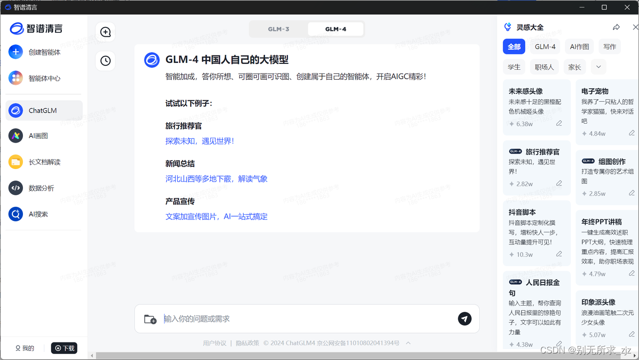Select ChatGLM in the sidebar
Screen dimensions: 639x360
[44, 110]
